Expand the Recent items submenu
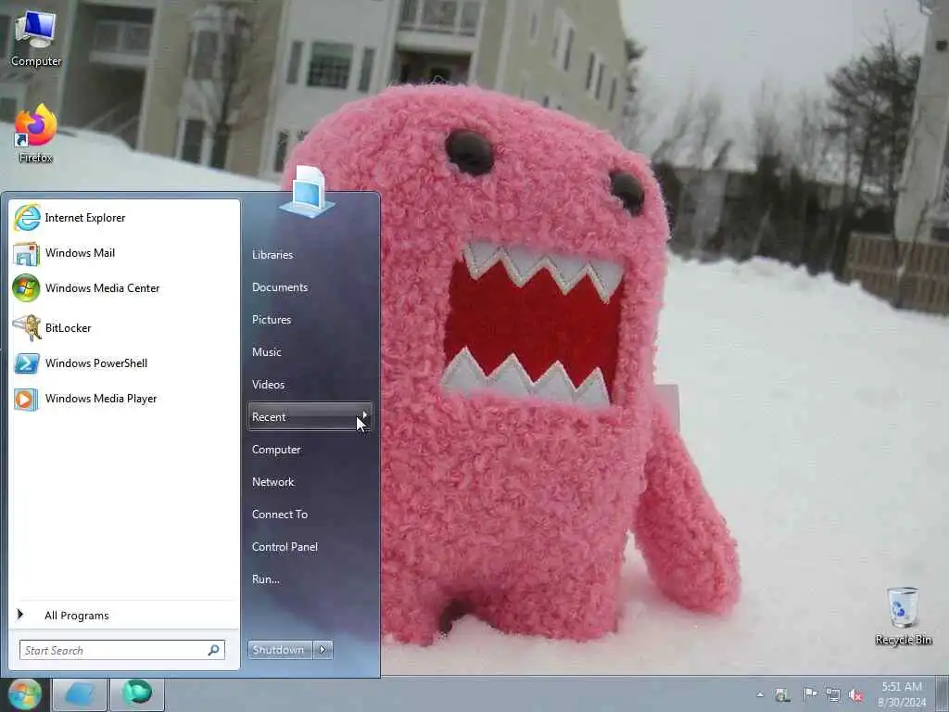The image size is (949, 712). [310, 417]
